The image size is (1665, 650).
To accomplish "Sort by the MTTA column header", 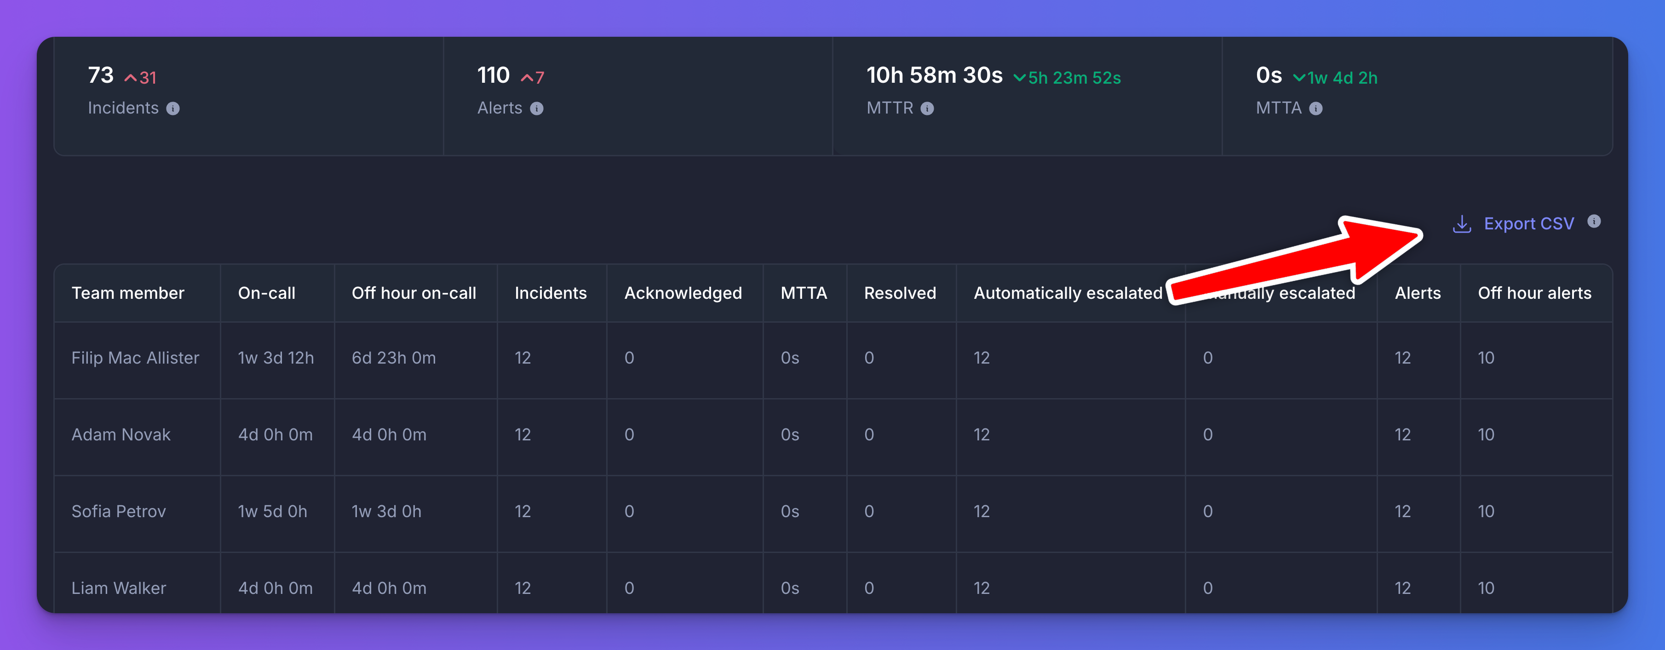I will [805, 293].
